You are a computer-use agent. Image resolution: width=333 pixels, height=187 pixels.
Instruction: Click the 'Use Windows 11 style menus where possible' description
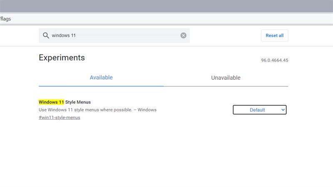point(98,110)
